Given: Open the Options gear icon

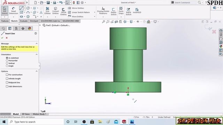Looking at the screenshot, I should (x=82, y=2).
